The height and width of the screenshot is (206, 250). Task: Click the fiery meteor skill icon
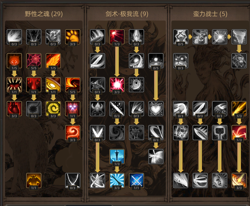239,181
